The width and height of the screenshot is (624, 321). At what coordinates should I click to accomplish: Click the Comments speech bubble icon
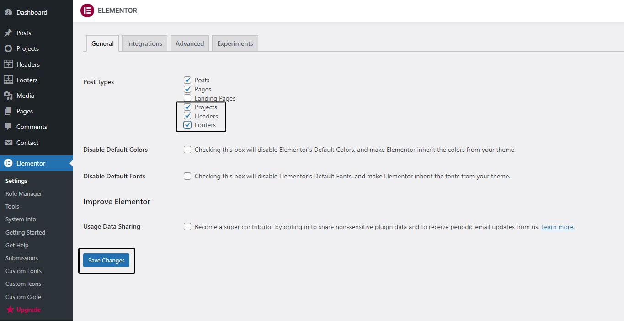(x=8, y=127)
